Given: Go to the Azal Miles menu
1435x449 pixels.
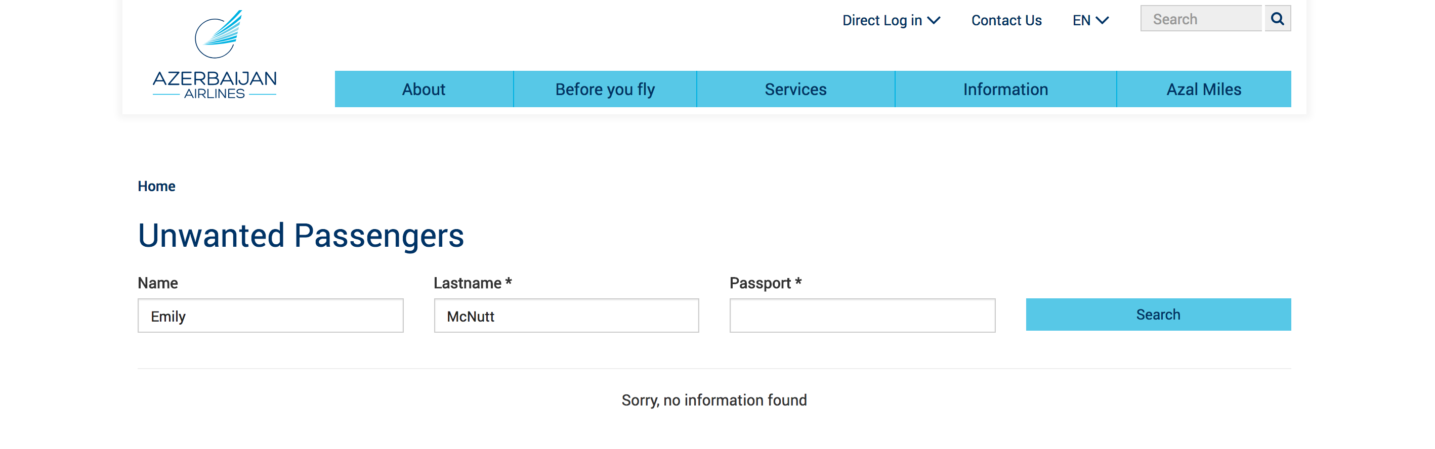Looking at the screenshot, I should (x=1203, y=89).
